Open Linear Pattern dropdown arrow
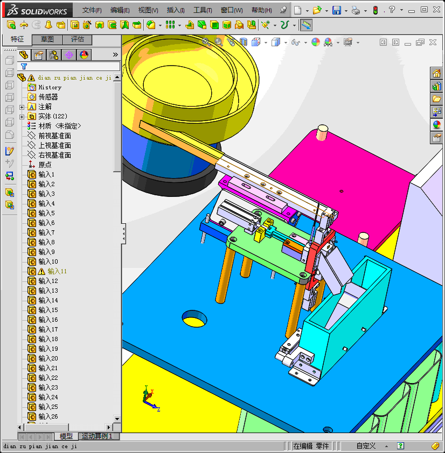 (179, 25)
